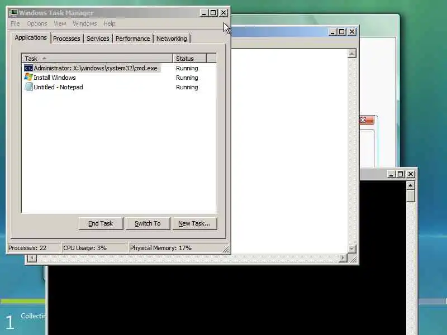Viewport: 447px width, 335px height.
Task: Open the View menu
Action: (x=60, y=23)
